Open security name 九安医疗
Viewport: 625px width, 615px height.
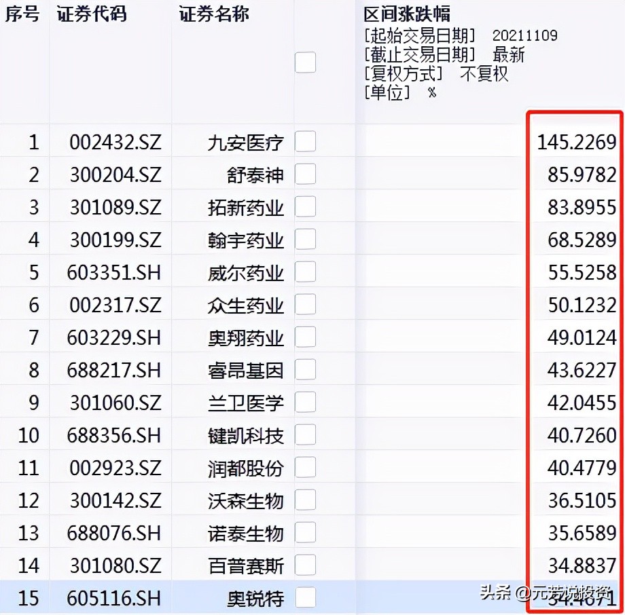(x=245, y=143)
